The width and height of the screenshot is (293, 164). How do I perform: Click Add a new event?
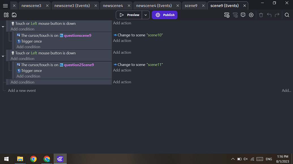pos(22,90)
